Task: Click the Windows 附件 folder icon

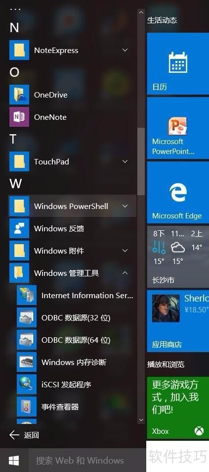Action: [x=19, y=251]
